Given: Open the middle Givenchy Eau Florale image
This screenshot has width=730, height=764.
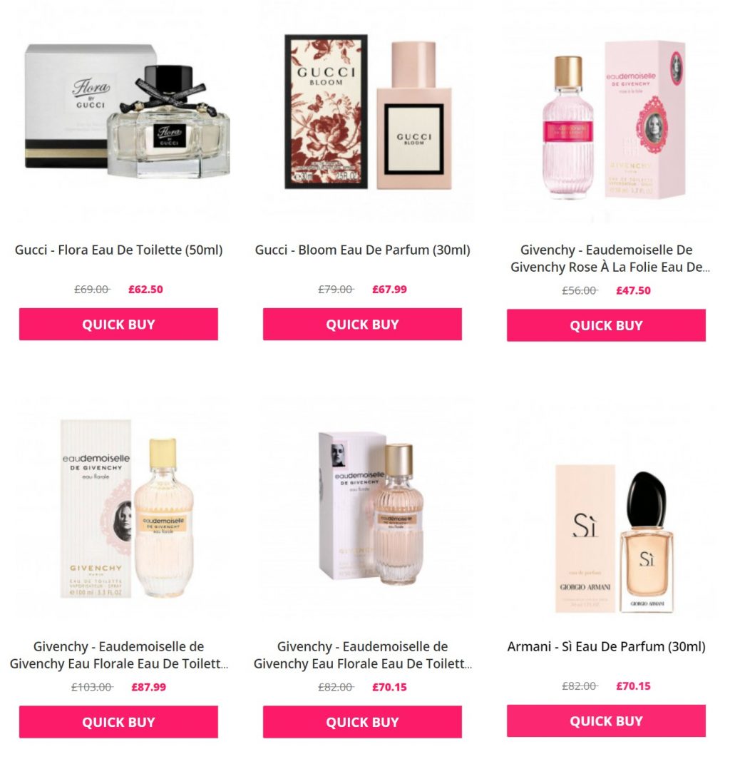Looking at the screenshot, I should 371,508.
